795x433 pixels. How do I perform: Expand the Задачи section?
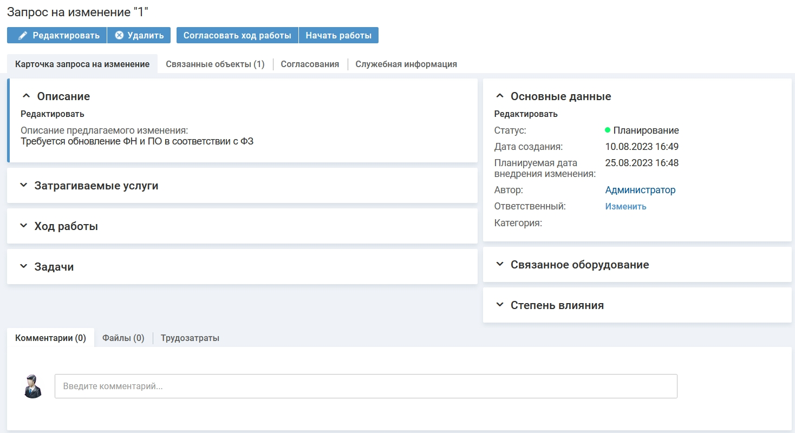23,266
